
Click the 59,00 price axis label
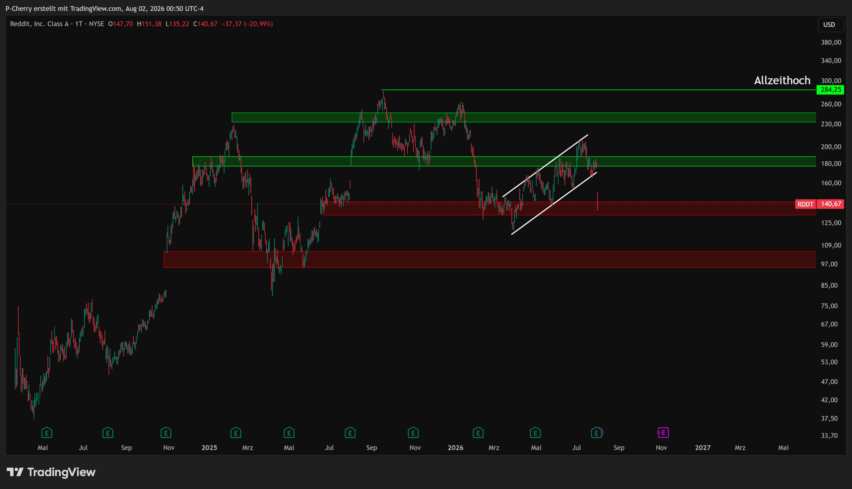829,344
